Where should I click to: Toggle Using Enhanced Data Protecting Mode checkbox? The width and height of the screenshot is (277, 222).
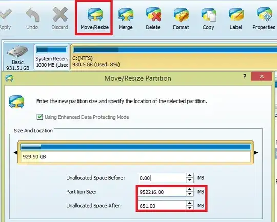[39, 117]
